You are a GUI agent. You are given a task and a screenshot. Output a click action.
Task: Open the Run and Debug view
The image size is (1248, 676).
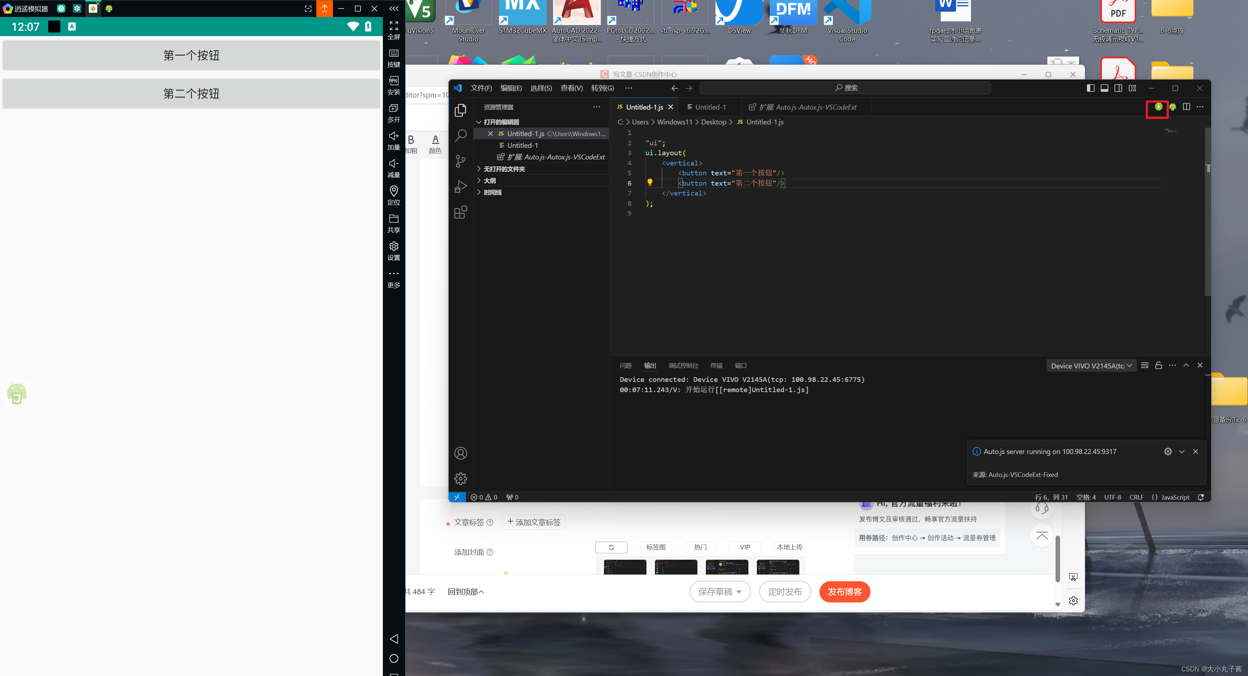pyautogui.click(x=460, y=186)
